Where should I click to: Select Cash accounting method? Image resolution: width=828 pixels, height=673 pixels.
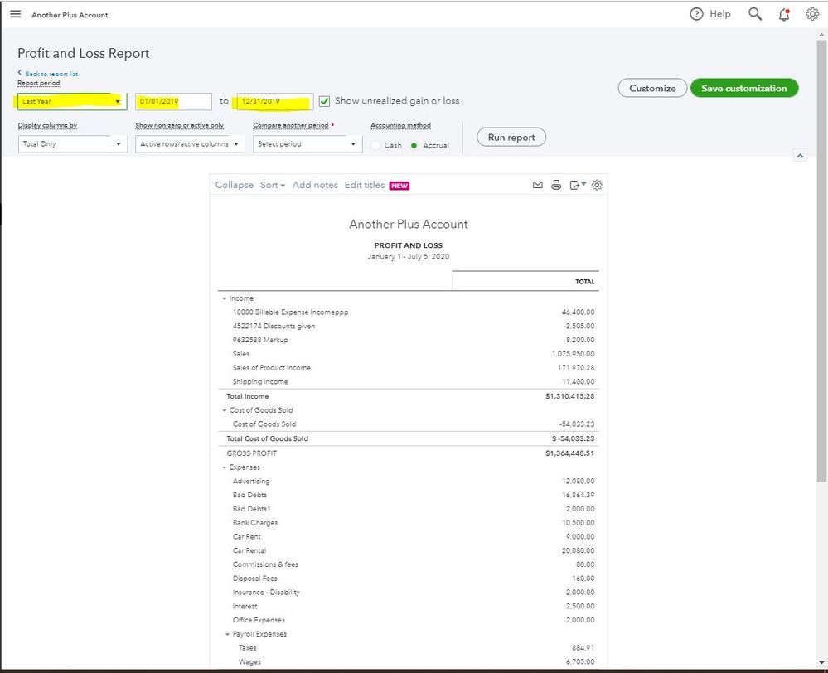point(376,145)
